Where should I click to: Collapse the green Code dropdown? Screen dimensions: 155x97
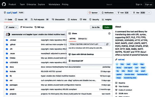click(x=107, y=27)
